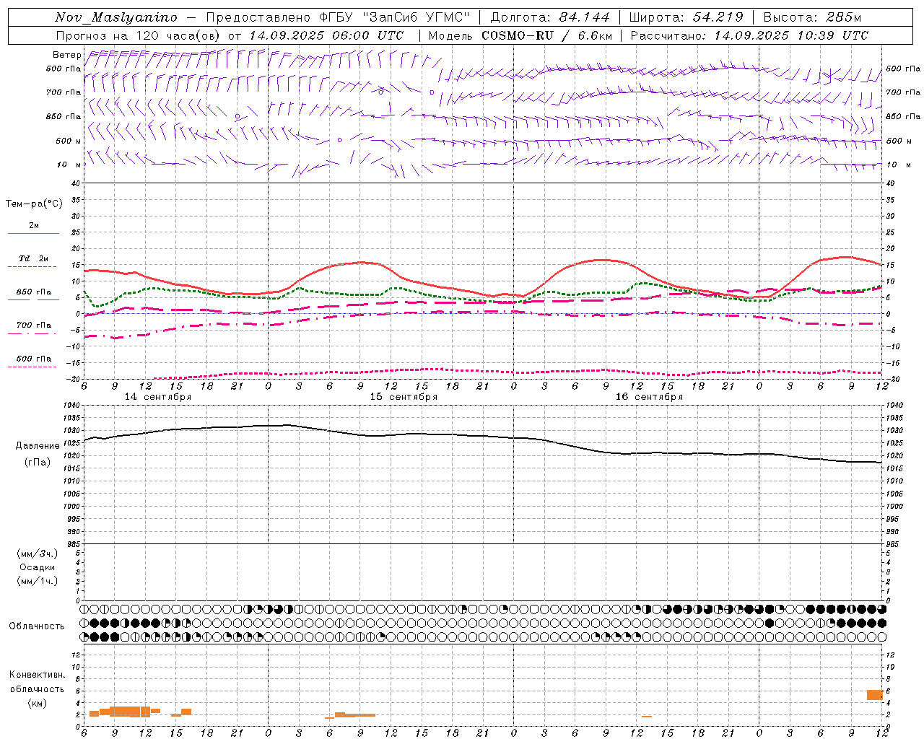This screenshot has width=924, height=739.
Task: Click the (мм/3ч.) precipitation unit label
Action: click(38, 554)
